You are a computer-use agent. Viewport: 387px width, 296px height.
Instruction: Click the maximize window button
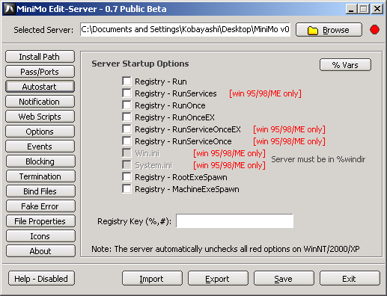click(364, 9)
